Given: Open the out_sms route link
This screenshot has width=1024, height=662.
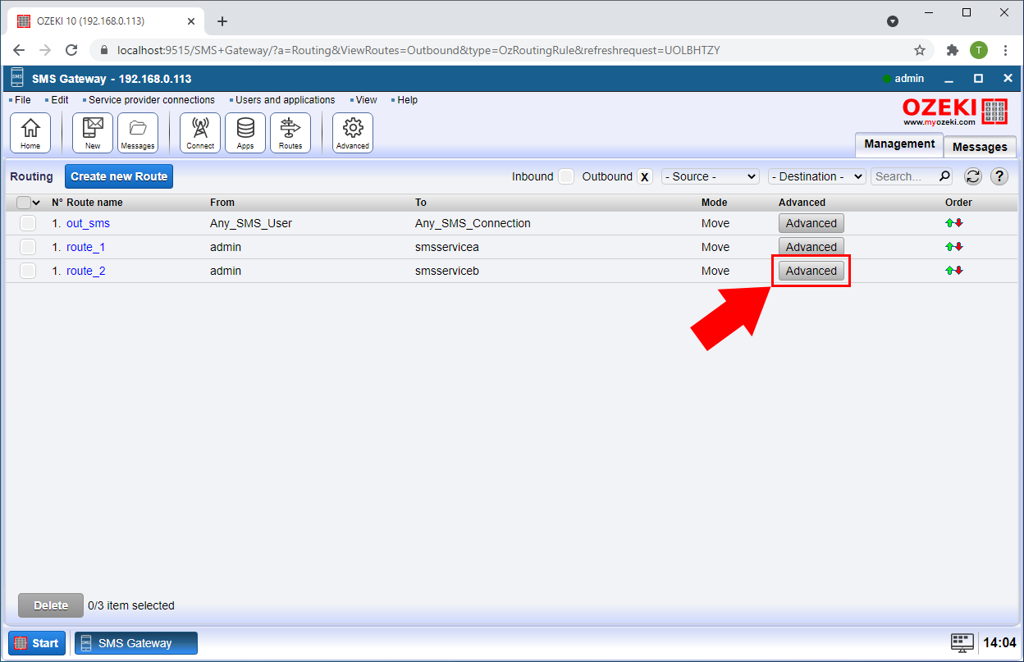Looking at the screenshot, I should point(88,223).
